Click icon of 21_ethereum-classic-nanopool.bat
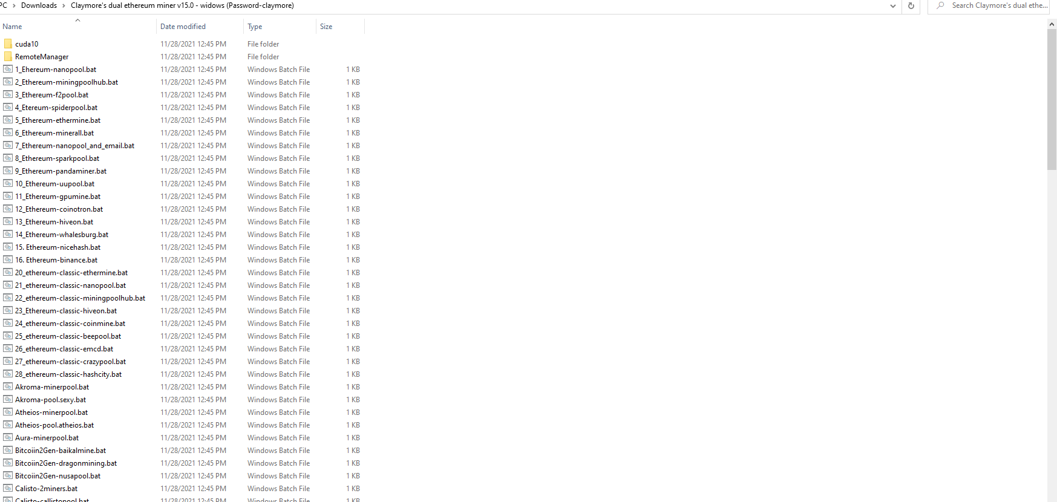The height and width of the screenshot is (502, 1057). [x=8, y=285]
